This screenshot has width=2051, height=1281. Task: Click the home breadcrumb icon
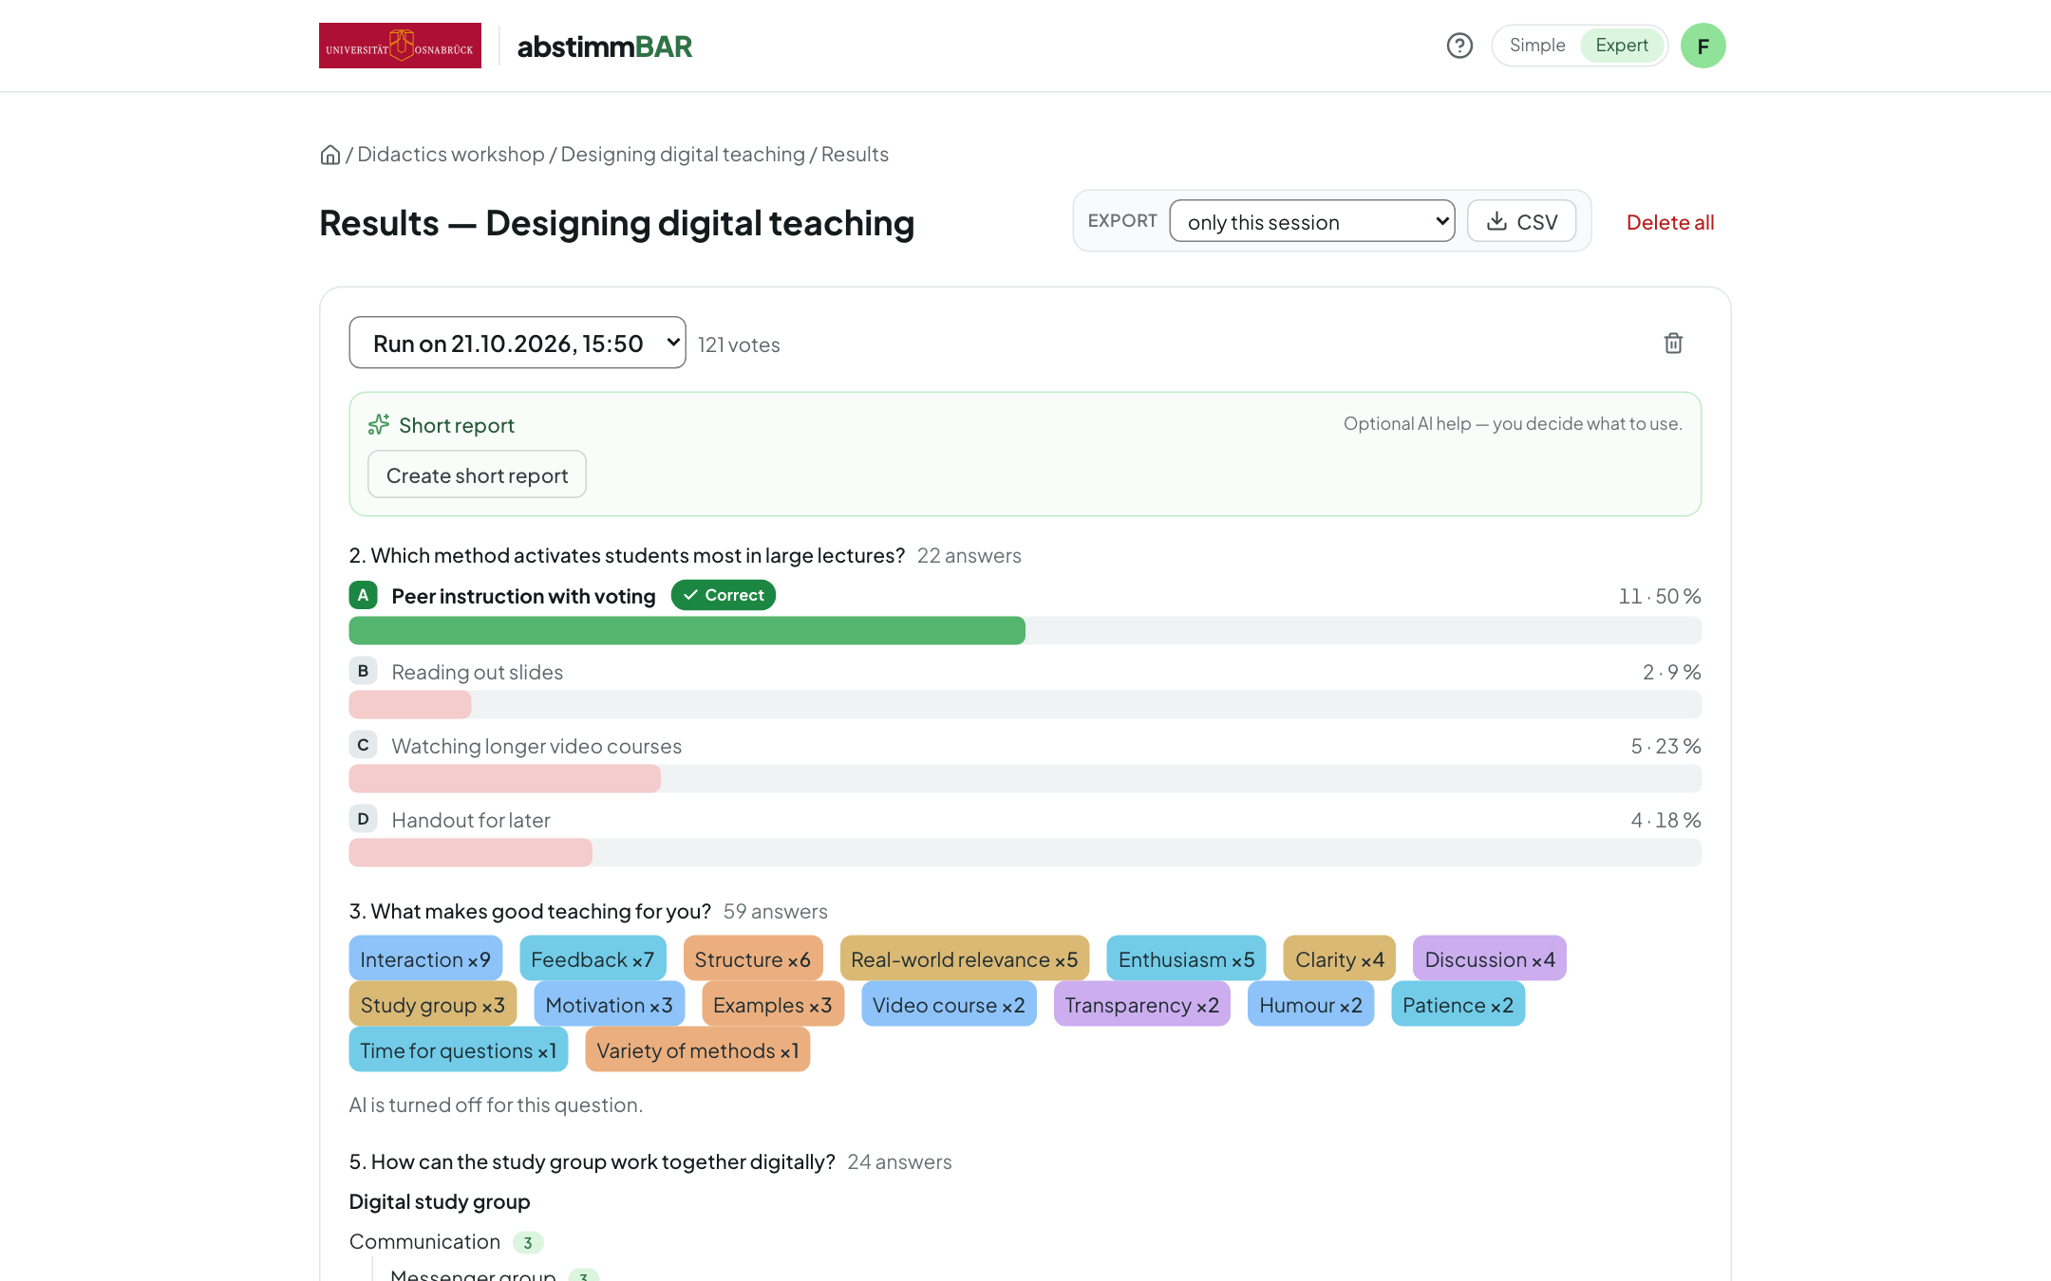pyautogui.click(x=329, y=155)
